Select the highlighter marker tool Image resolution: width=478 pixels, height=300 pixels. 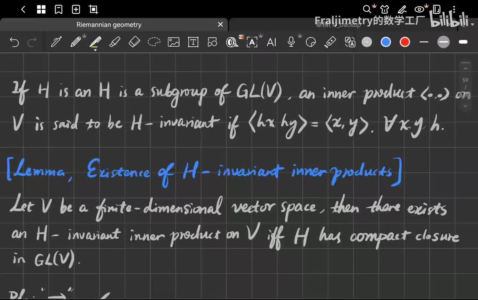pyautogui.click(x=115, y=42)
